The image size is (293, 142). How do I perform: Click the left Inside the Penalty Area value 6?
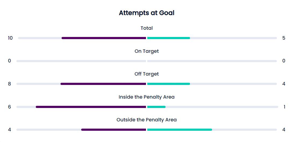coord(9,107)
